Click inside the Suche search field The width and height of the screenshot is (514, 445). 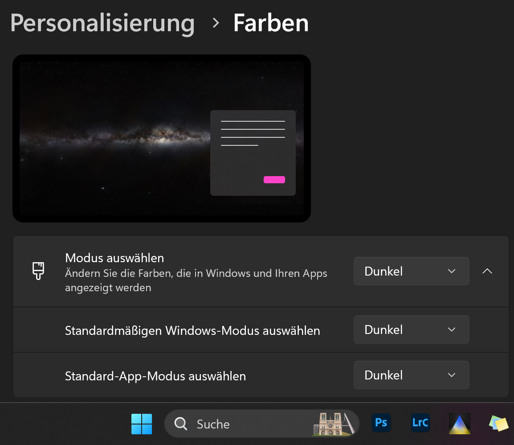click(232, 424)
